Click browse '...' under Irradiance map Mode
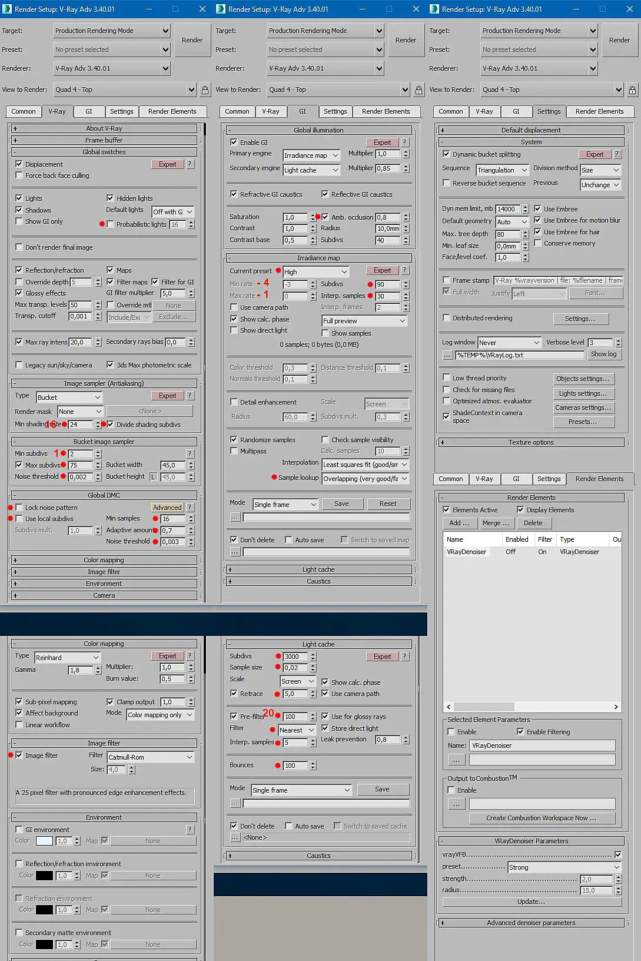Screen dimensions: 641x961 (235, 517)
